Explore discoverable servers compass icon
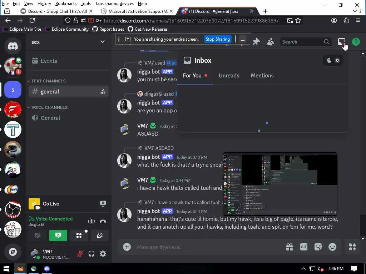This screenshot has height=274, width=366. (x=13, y=252)
